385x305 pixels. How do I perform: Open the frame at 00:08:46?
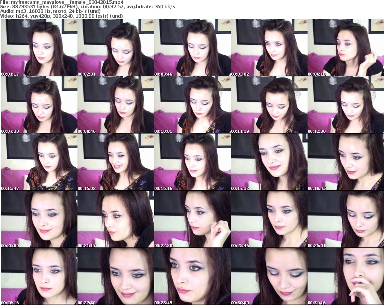[116, 105]
